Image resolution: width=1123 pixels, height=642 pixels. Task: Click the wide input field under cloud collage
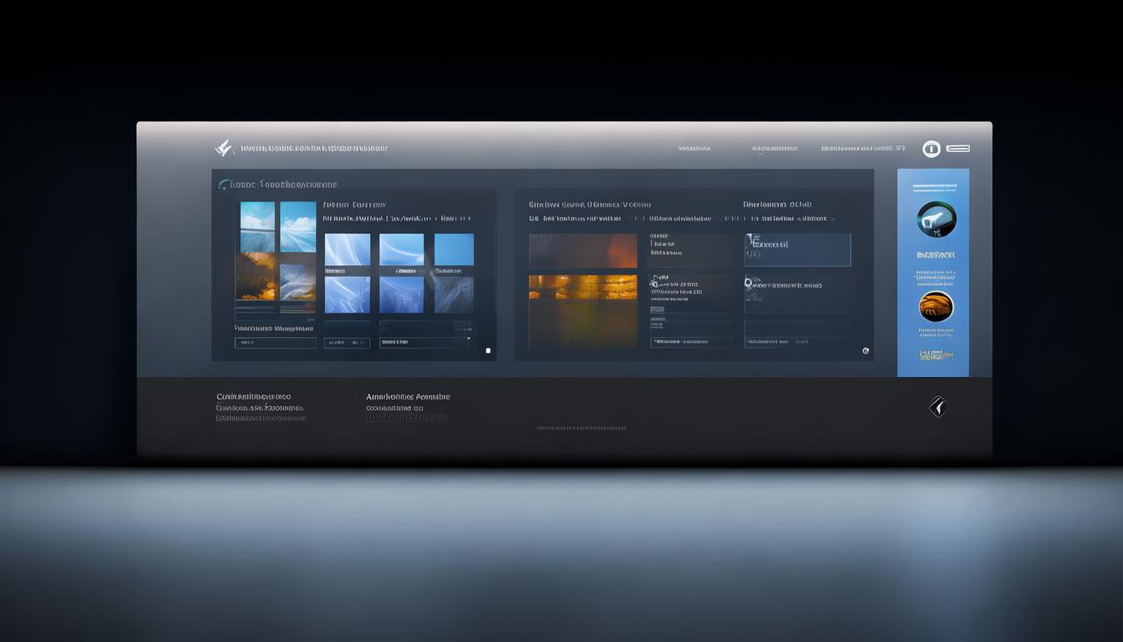[275, 343]
